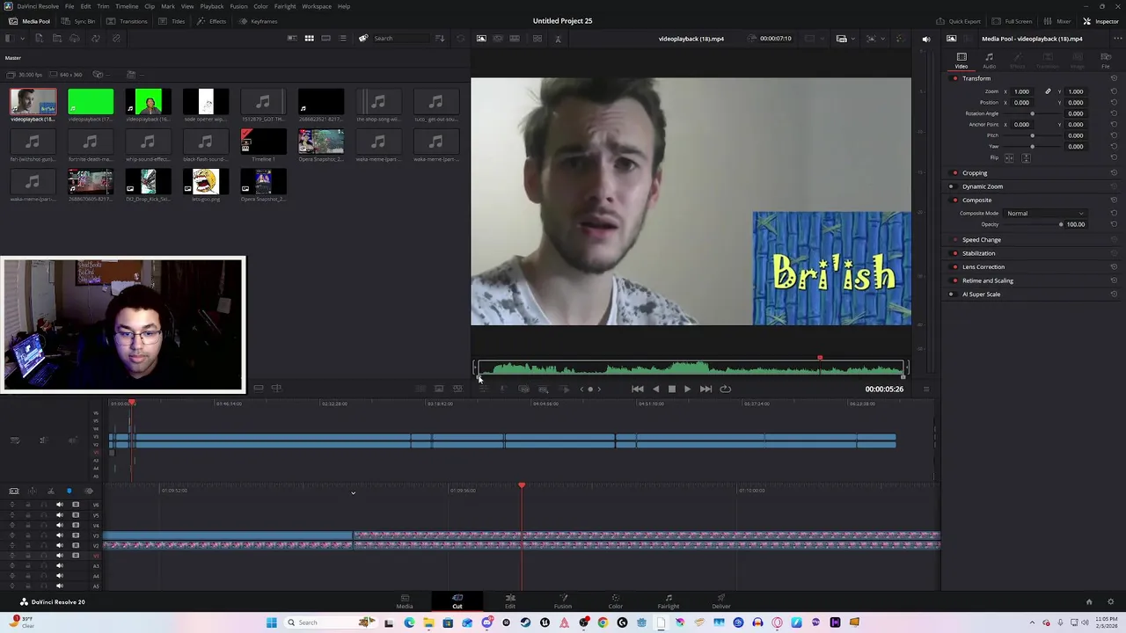Go to the Fairlight page
The image size is (1126, 633).
[x=669, y=601]
